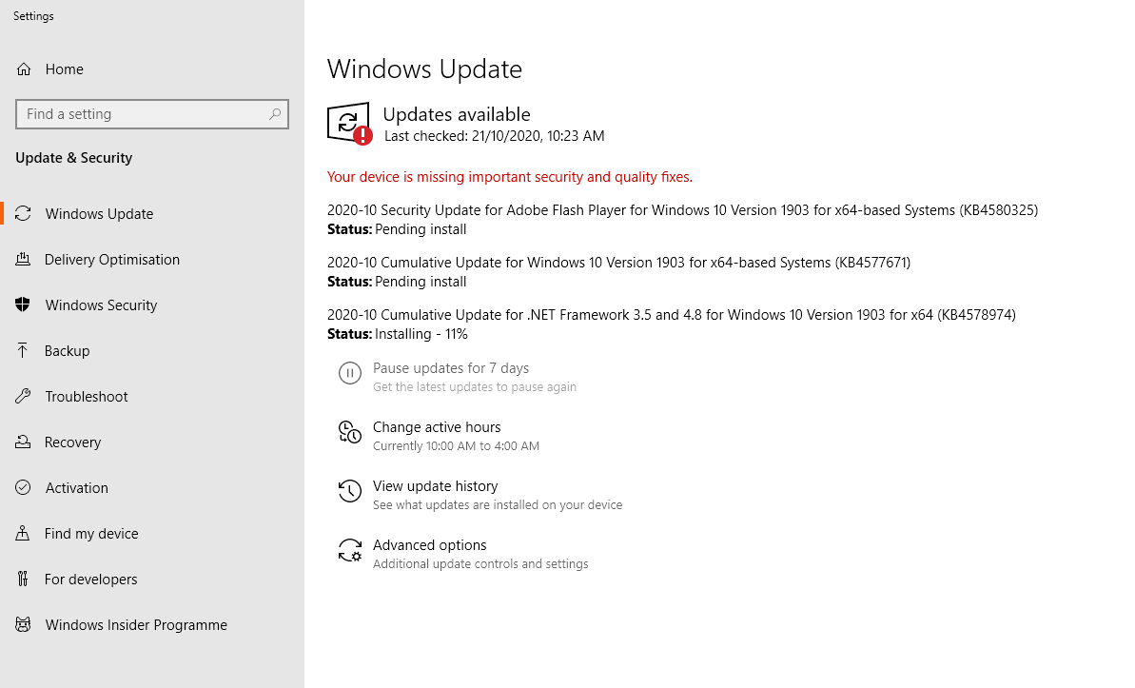Select Recovery in the sidebar
1135x688 pixels.
pos(73,442)
